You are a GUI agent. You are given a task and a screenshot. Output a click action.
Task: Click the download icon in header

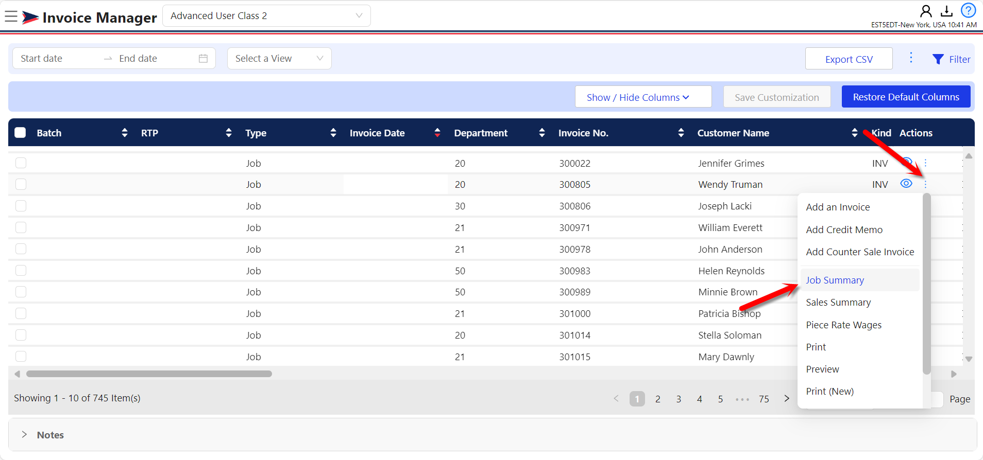tap(946, 11)
